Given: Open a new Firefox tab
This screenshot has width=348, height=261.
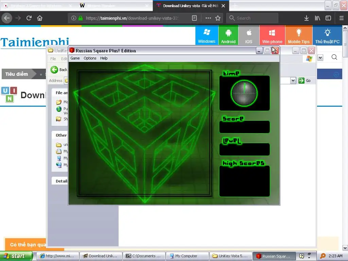Looking at the screenshot, I should (x=235, y=6).
